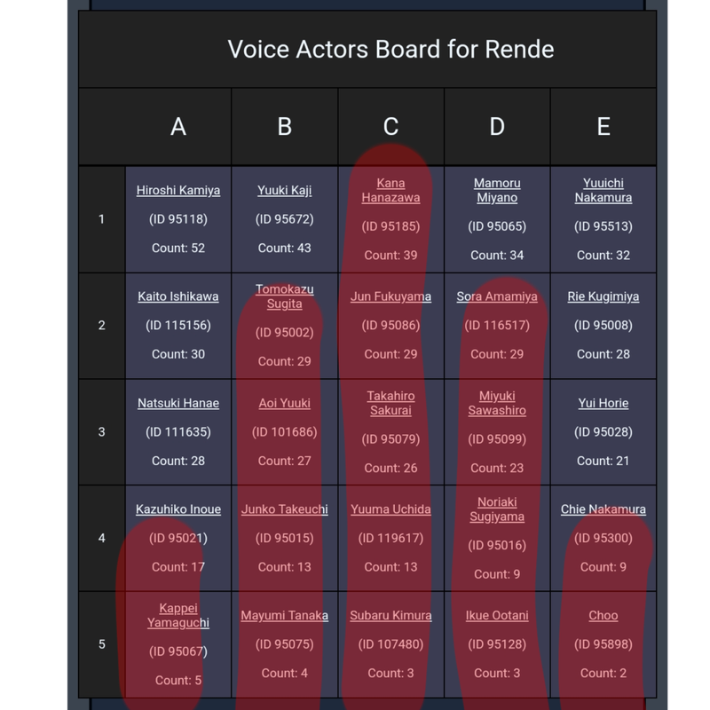Click row number 1 label
710x710 pixels.
tap(101, 219)
